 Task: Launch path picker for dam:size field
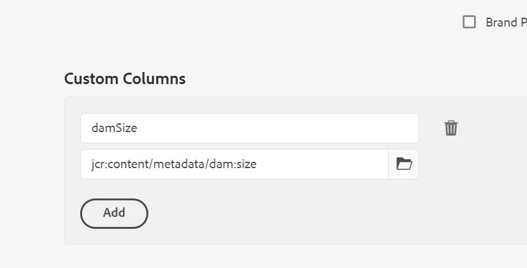click(404, 164)
